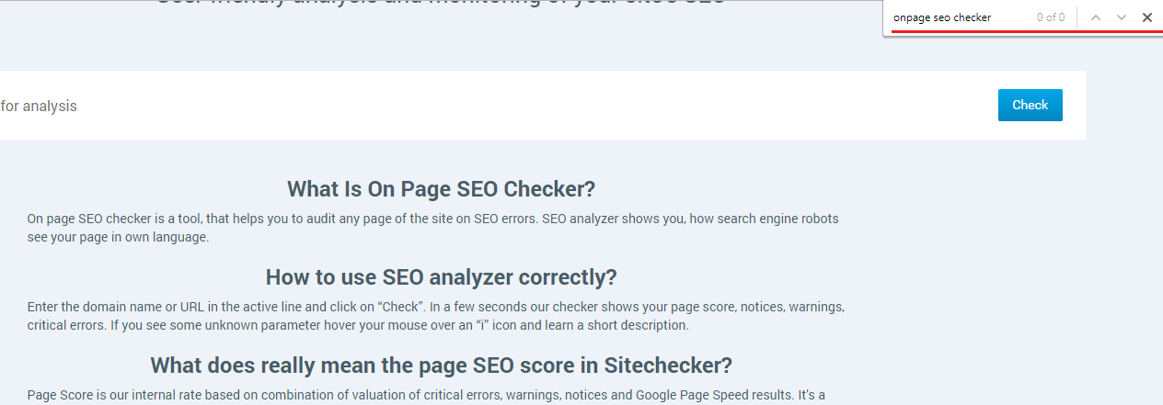
Task: Click text line "see your page in own language."
Action: point(119,237)
